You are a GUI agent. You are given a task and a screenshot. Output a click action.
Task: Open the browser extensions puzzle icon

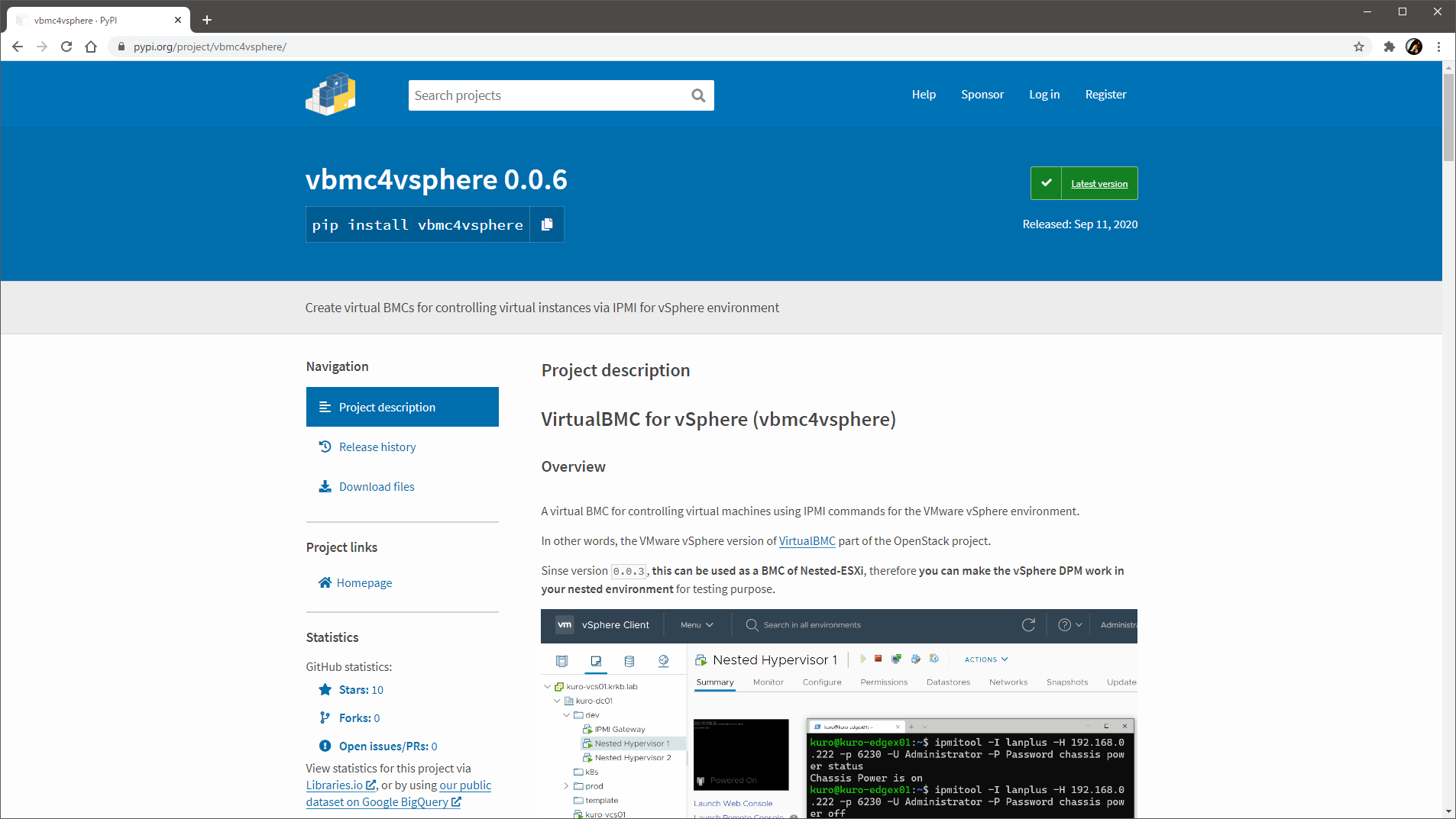(1388, 47)
